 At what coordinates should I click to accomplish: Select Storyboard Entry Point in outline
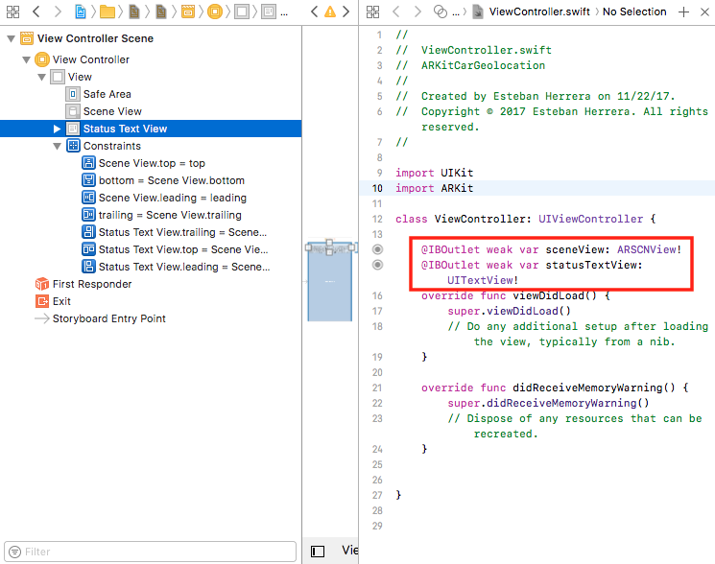[x=108, y=318]
